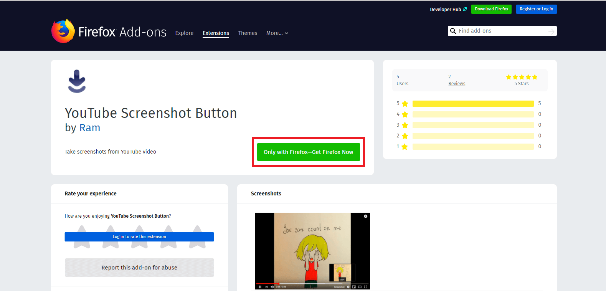Click Only with Firefox—Get Firefox Now button

308,152
